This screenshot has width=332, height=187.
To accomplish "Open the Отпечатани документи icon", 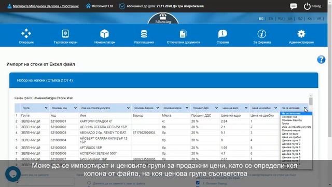I will tap(183, 34).
